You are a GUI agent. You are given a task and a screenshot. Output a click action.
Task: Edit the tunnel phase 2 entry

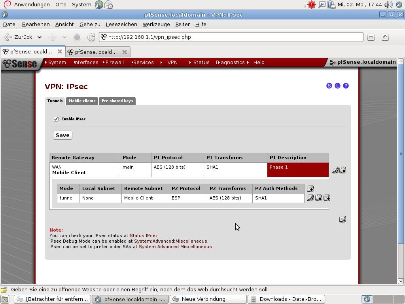(x=310, y=198)
